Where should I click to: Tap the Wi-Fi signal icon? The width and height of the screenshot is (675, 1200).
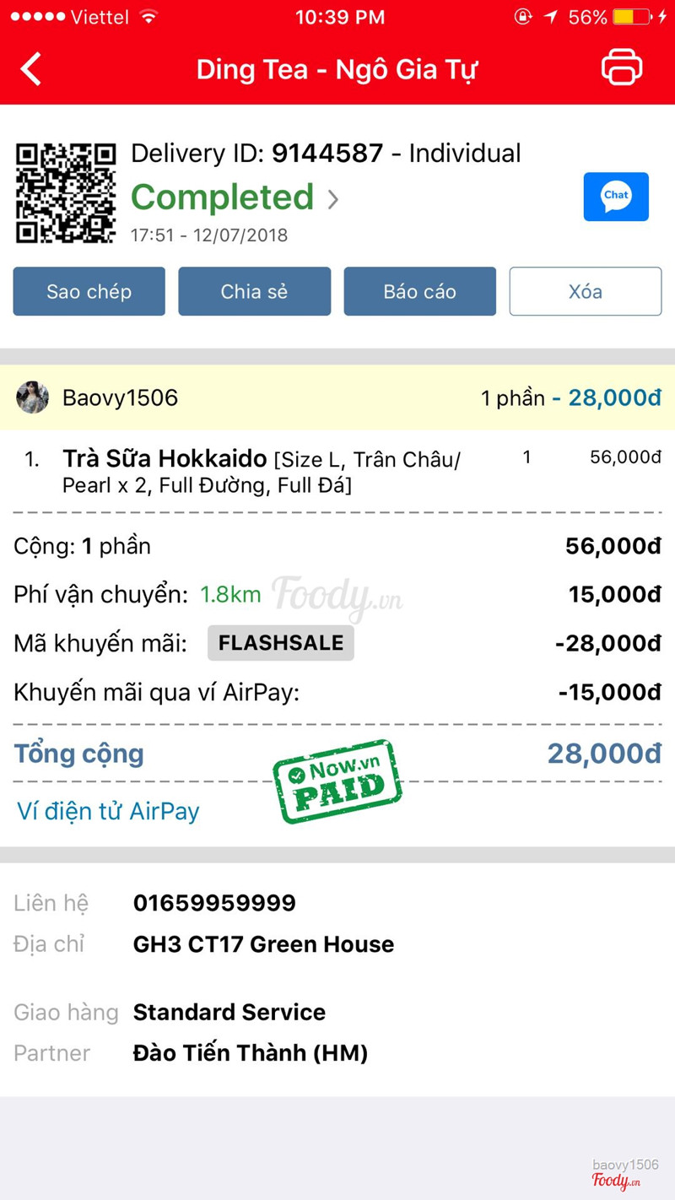click(x=149, y=17)
